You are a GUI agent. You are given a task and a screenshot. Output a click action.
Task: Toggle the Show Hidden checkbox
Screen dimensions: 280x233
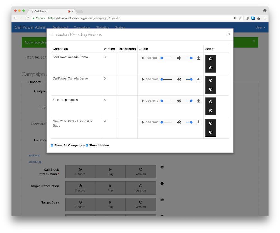click(x=87, y=145)
